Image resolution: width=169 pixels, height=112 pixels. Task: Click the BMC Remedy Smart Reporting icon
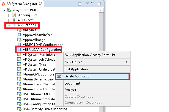19,109
